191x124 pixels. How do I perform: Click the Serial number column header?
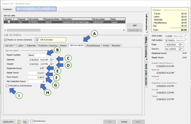[x=101, y=19]
